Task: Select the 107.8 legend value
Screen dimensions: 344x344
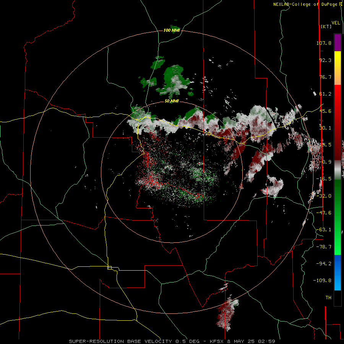Action: (x=324, y=43)
